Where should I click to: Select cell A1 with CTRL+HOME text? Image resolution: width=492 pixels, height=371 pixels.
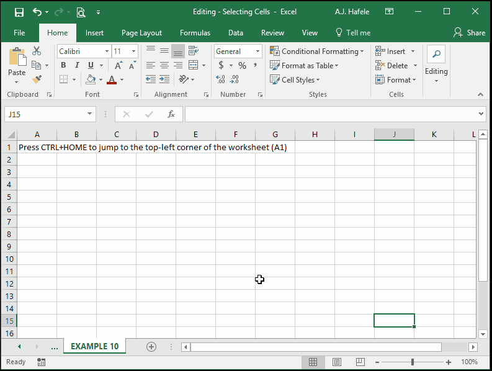point(37,147)
